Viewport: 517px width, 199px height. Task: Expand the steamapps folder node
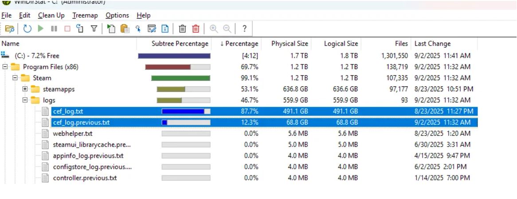25,89
